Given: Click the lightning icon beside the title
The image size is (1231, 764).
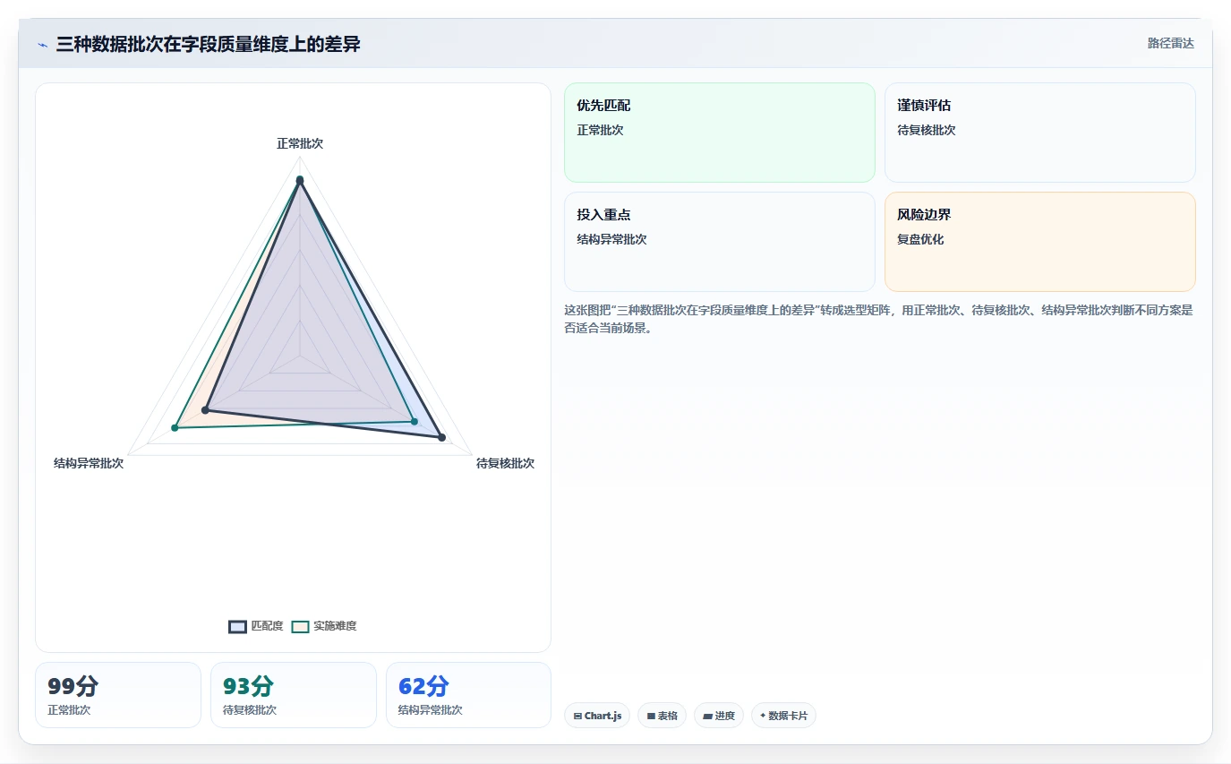Looking at the screenshot, I should coord(42,45).
